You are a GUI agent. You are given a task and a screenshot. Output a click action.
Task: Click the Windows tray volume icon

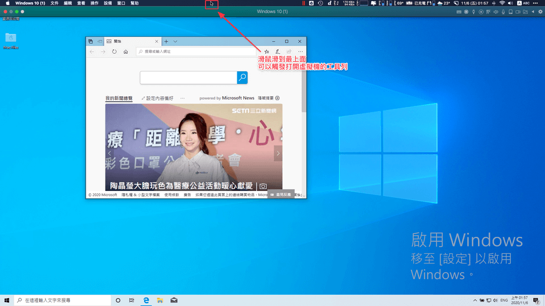coord(495,300)
